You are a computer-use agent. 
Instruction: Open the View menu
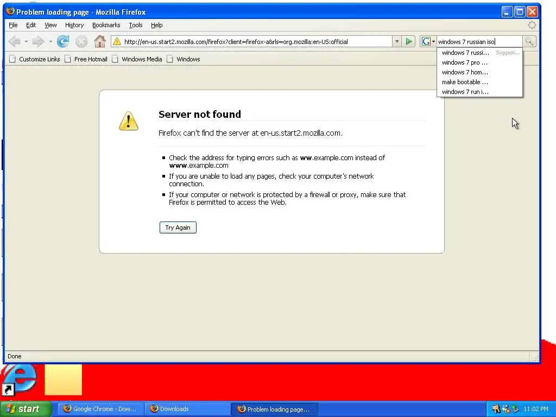pos(50,25)
